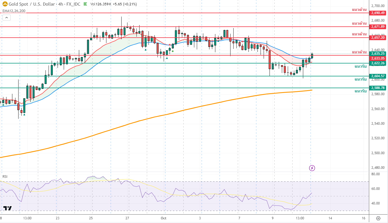This screenshot has width=388, height=223.
Task: Select แนวต้าน text above the 2,633.05 line
Action: click(x=359, y=52)
